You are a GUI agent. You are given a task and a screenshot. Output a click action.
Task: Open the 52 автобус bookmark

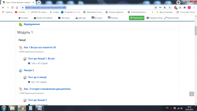[71, 12]
